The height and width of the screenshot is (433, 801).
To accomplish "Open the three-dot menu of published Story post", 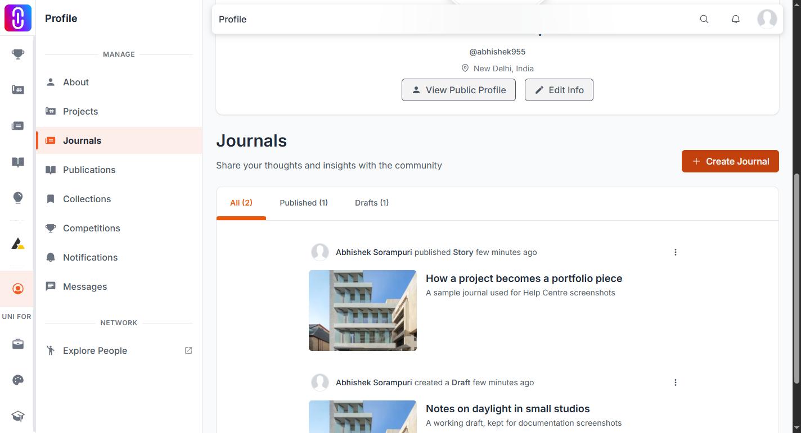I will click(x=676, y=252).
